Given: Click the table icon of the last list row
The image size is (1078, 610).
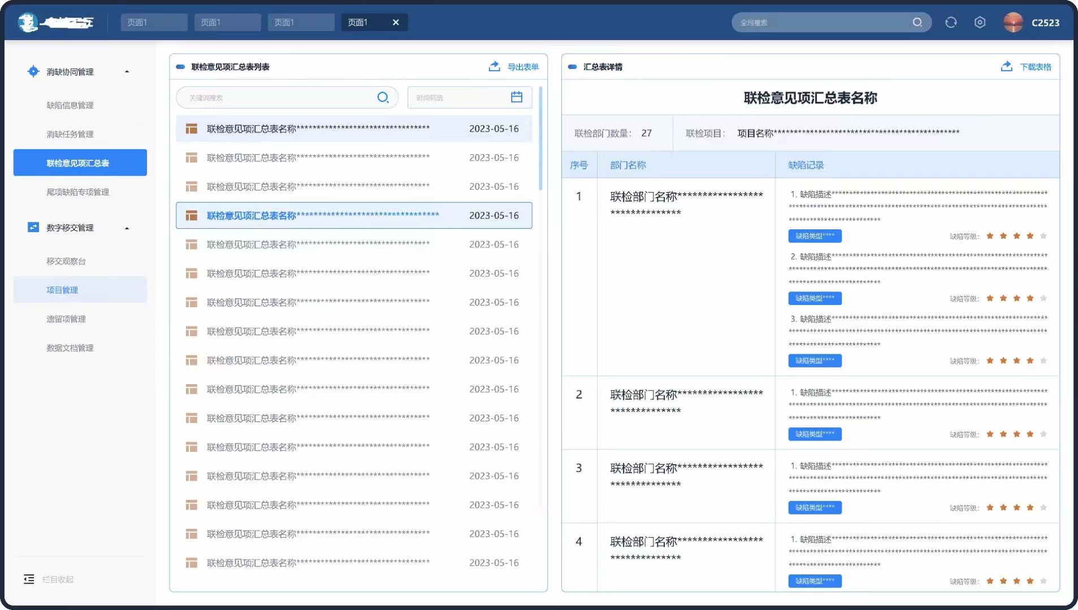Looking at the screenshot, I should [192, 563].
